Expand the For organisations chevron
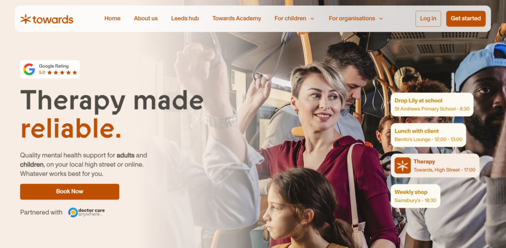Screen dimensions: 506x248 pyautogui.click(x=381, y=19)
